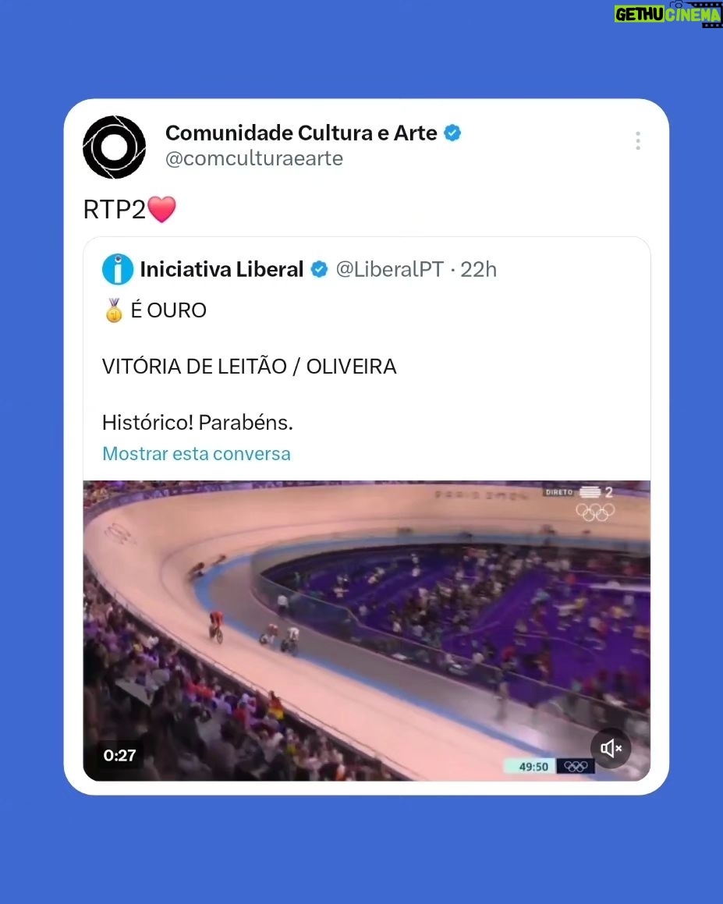Open the @LiberalPT handle

point(390,269)
